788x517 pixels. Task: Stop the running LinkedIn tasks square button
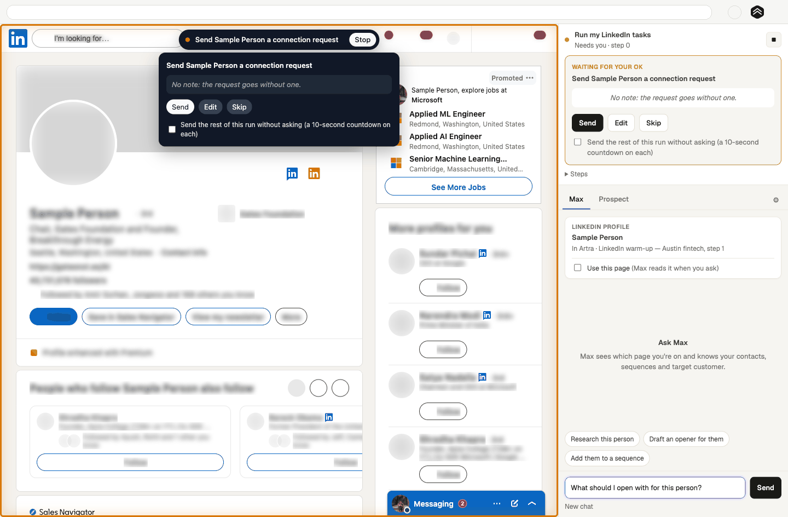773,39
